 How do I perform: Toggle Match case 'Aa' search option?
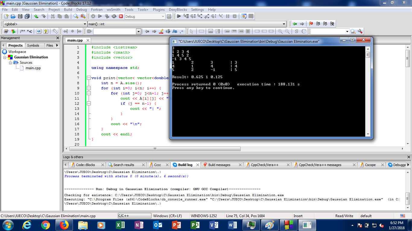click(175, 31)
